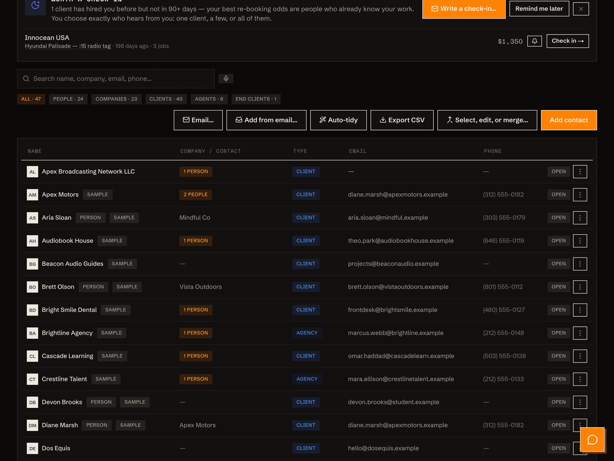Open the Hyundai Palisade radio tag link
The width and height of the screenshot is (614, 461).
[x=68, y=46]
